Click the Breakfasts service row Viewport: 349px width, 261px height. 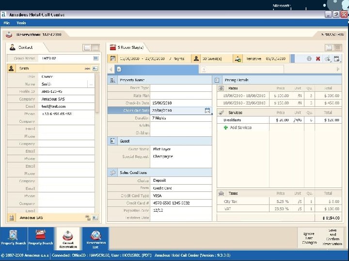pyautogui.click(x=279, y=120)
